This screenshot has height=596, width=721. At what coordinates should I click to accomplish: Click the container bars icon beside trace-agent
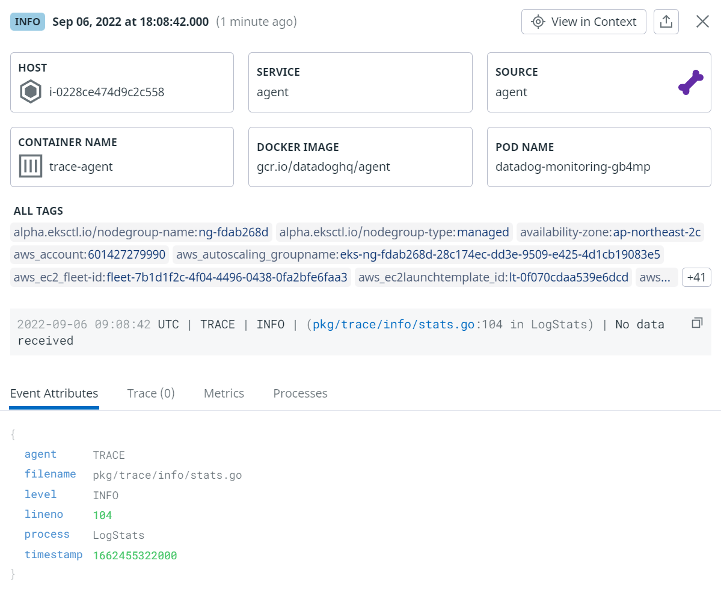click(30, 166)
